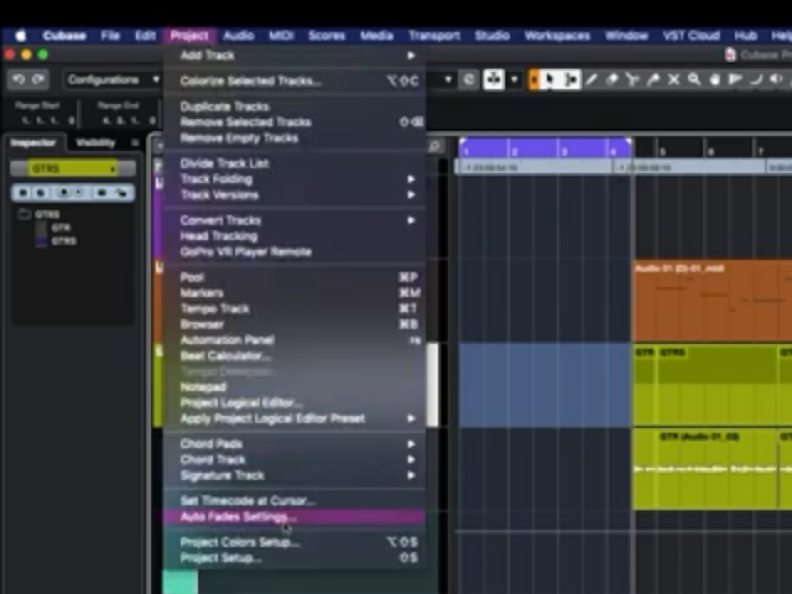Select the Time Warp tool
792x594 pixels.
735,80
